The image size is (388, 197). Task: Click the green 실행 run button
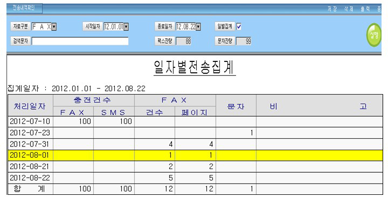374,35
